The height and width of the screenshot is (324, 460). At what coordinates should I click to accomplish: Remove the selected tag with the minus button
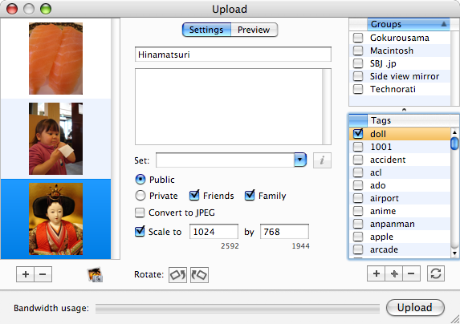click(x=411, y=273)
